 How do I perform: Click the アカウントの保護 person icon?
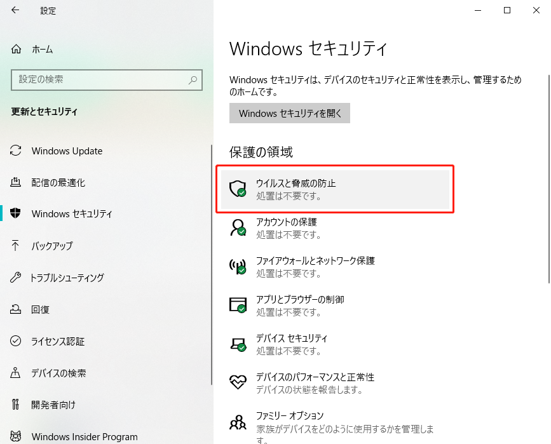coord(238,227)
